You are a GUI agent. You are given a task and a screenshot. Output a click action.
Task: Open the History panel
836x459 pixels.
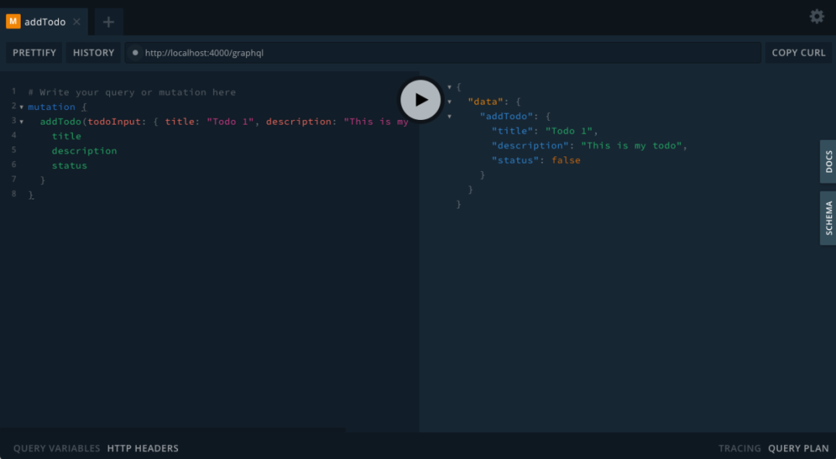[x=94, y=53]
